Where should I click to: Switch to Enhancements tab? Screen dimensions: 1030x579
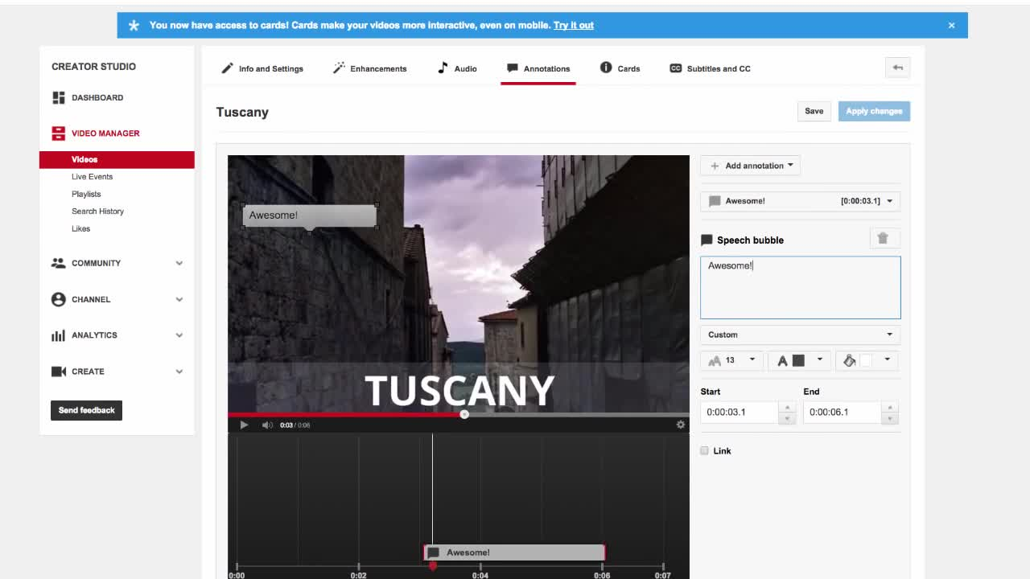(x=370, y=68)
